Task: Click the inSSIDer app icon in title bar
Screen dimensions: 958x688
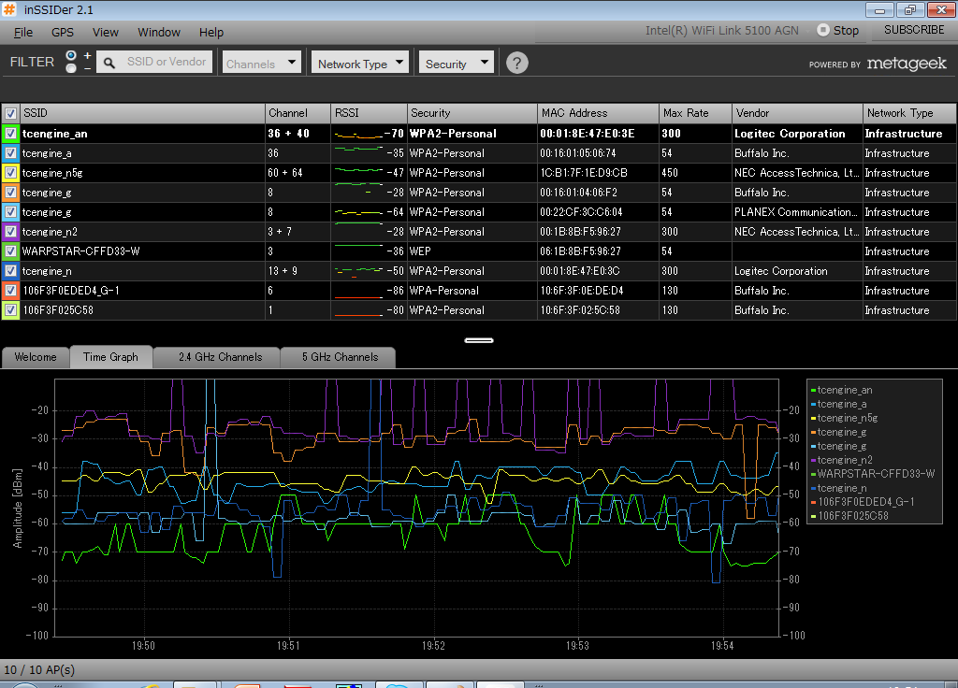Action: click(9, 9)
